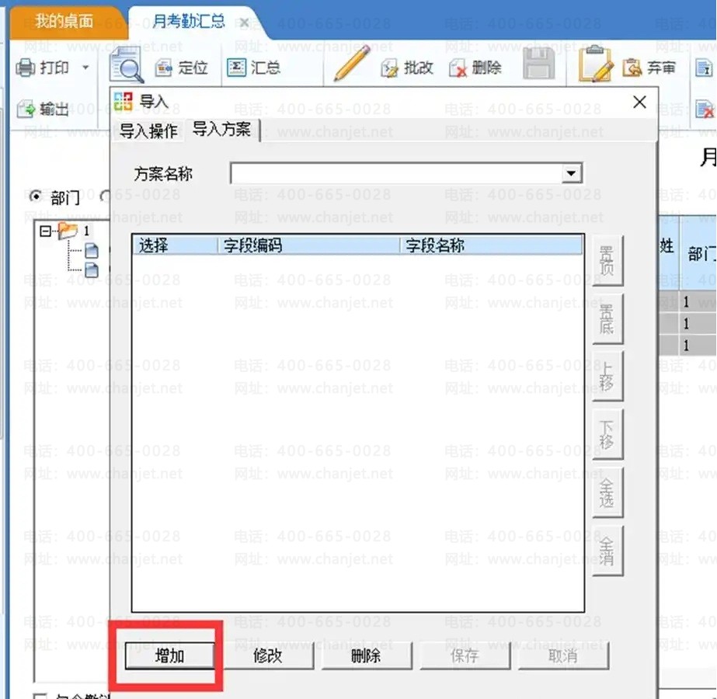
Task: Click the magnifier query icon in toolbar
Action: click(x=126, y=65)
